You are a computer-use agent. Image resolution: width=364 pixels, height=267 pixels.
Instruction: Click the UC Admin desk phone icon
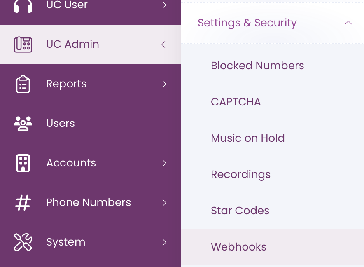click(23, 44)
